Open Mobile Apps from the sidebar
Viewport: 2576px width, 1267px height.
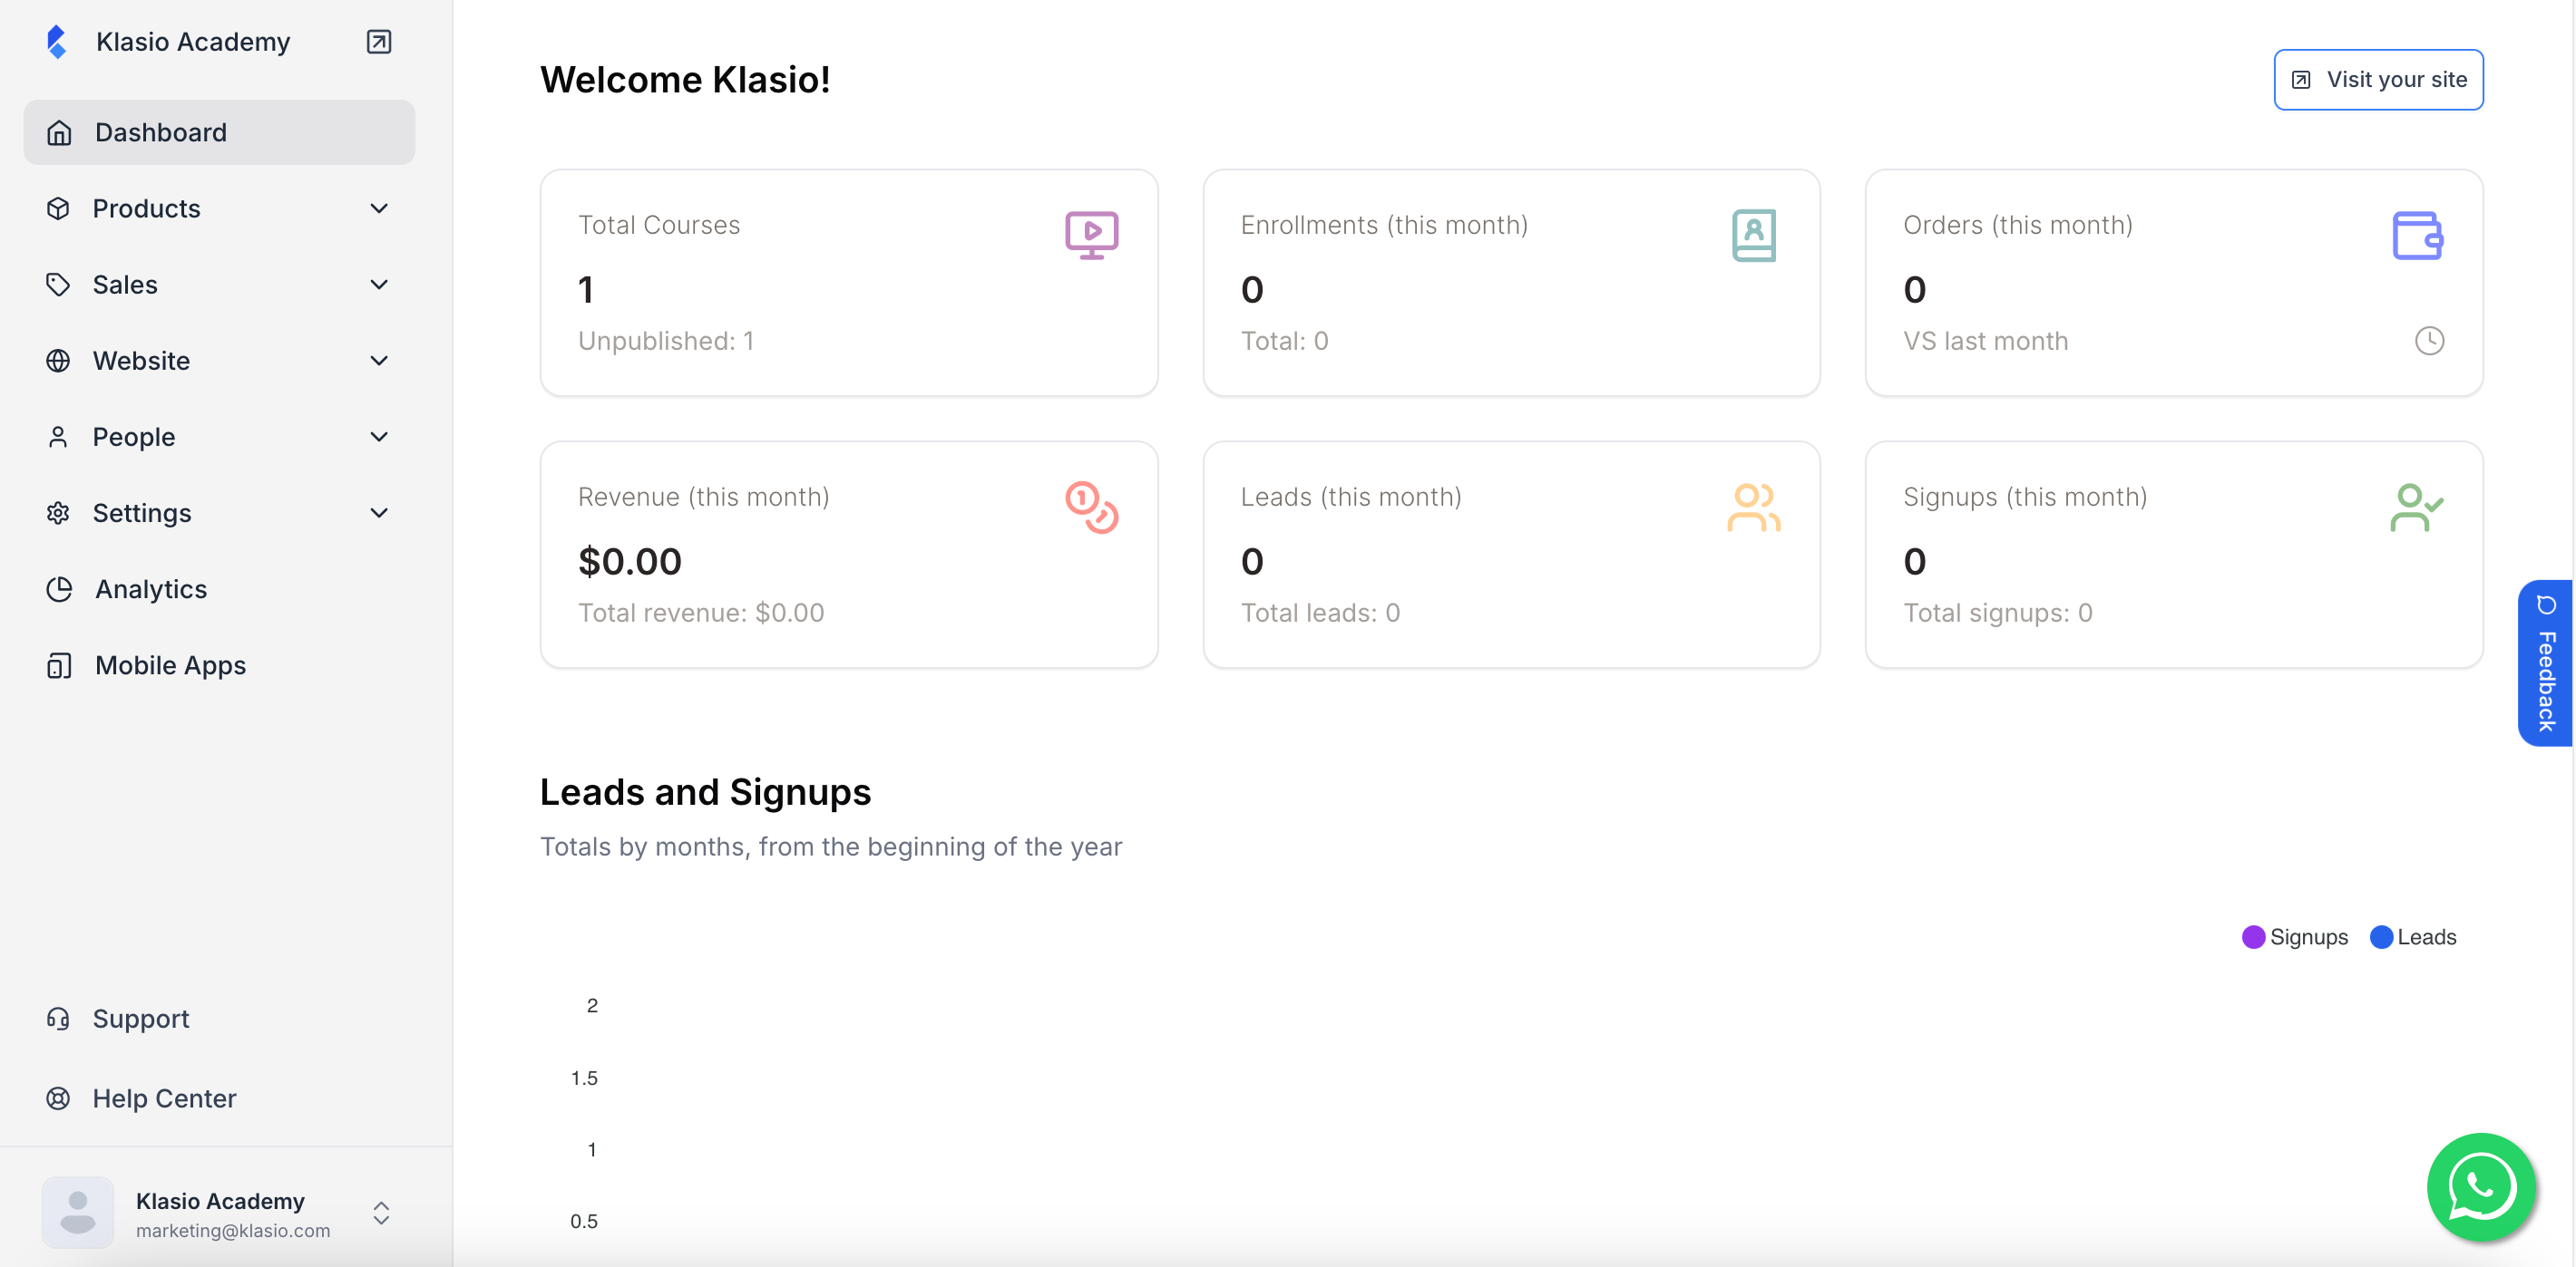[170, 664]
